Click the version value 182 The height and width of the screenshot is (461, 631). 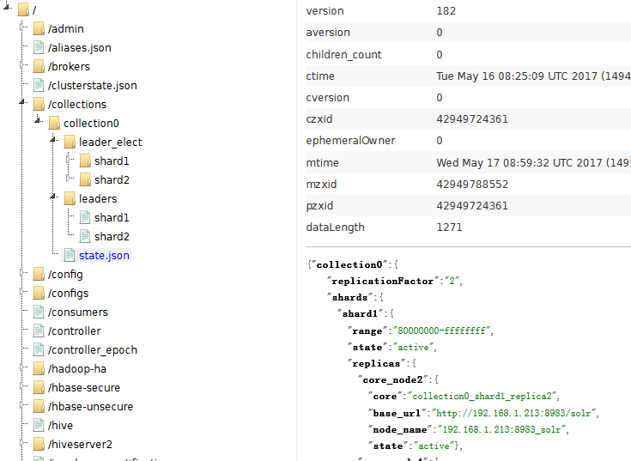(446, 11)
